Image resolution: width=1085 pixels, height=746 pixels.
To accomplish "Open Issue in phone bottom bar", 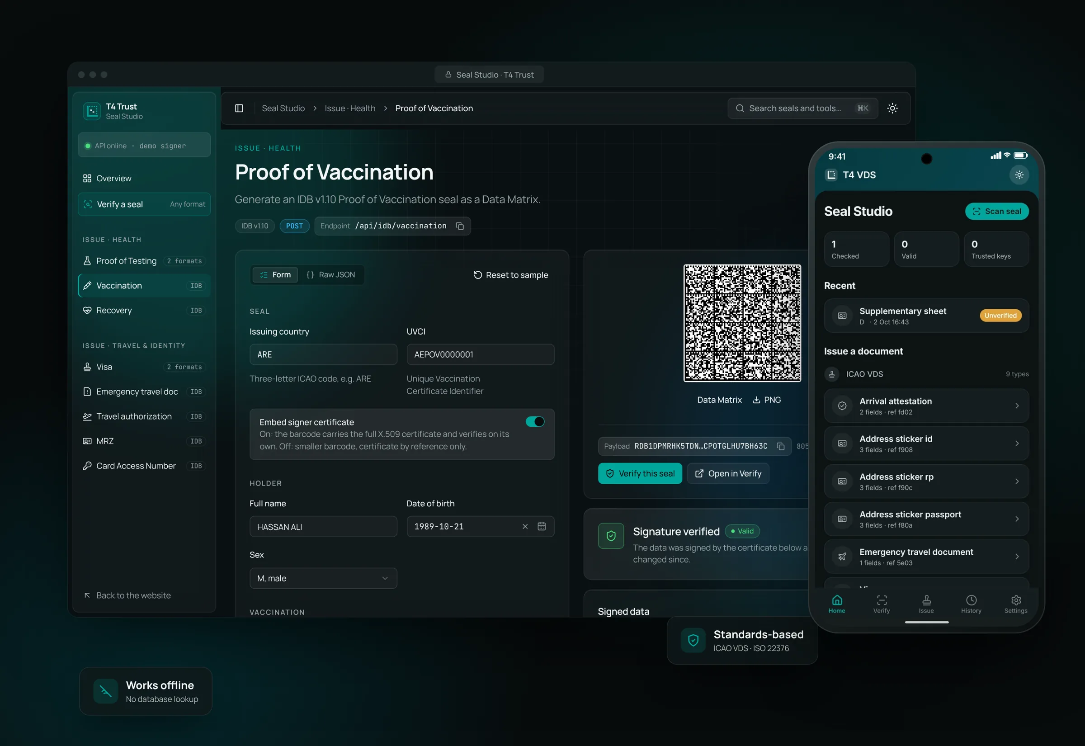I will tap(926, 604).
